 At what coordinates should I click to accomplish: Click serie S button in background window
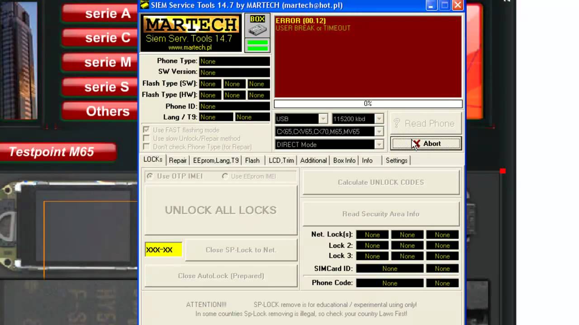pos(100,87)
